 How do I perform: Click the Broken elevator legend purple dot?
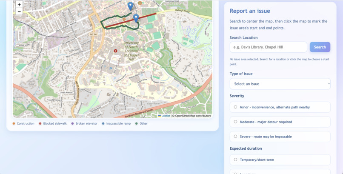pos(72,123)
